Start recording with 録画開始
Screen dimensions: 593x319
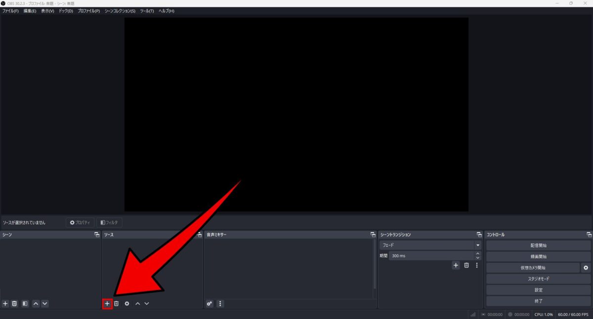(538, 256)
